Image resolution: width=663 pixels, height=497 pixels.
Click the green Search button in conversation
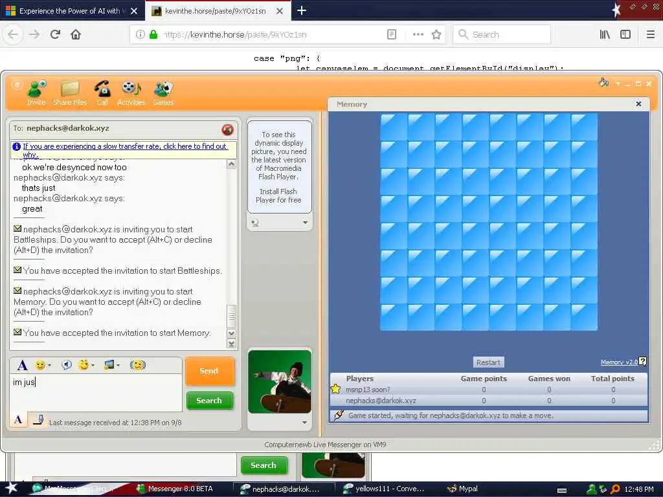[x=209, y=400]
